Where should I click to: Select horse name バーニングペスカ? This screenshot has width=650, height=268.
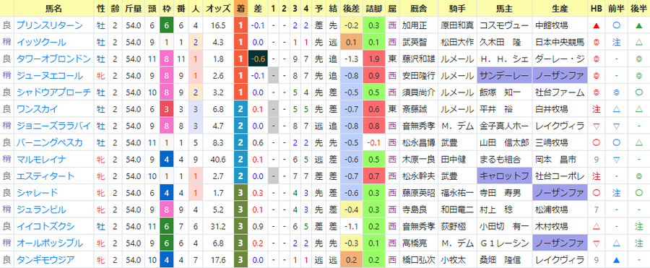(x=49, y=143)
